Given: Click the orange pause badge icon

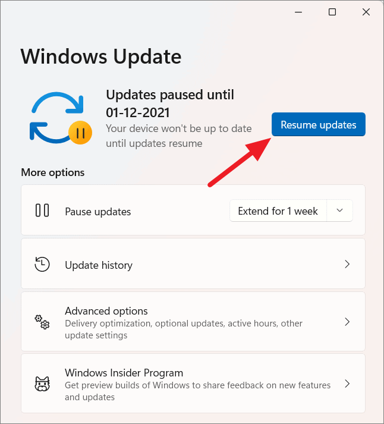Looking at the screenshot, I should (80, 133).
